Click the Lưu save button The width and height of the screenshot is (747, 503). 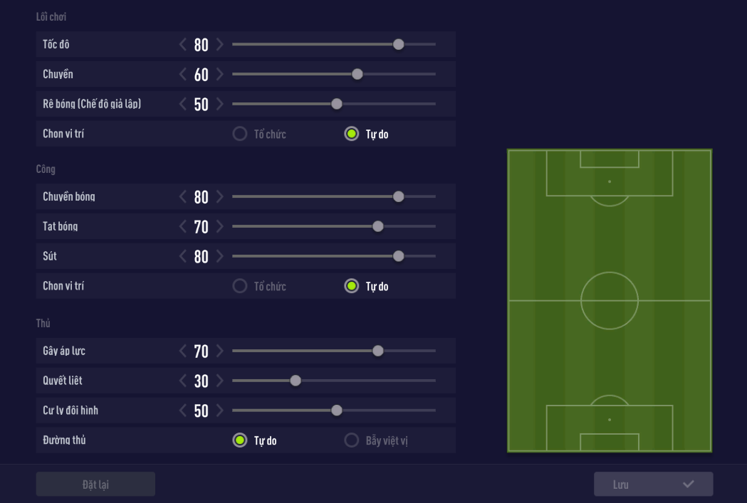pyautogui.click(x=653, y=485)
